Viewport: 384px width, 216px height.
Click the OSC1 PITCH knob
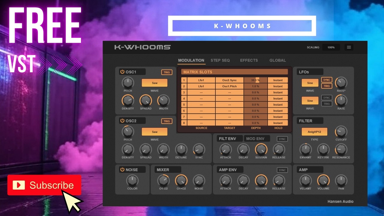tap(128, 82)
